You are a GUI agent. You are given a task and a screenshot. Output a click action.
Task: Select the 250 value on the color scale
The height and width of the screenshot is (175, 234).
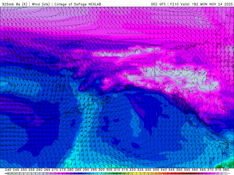[x=24, y=170]
